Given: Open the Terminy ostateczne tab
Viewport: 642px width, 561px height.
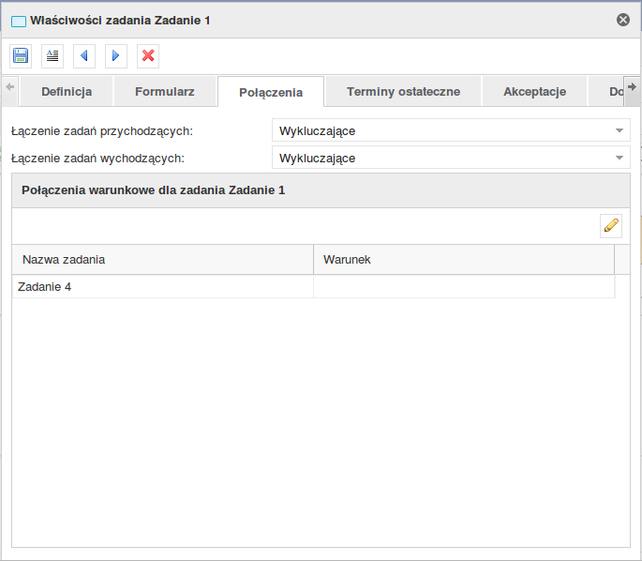Looking at the screenshot, I should click(x=403, y=92).
